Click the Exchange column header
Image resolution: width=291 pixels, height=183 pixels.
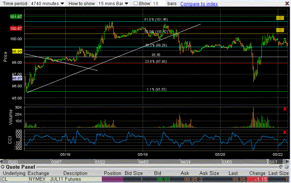[38, 173]
